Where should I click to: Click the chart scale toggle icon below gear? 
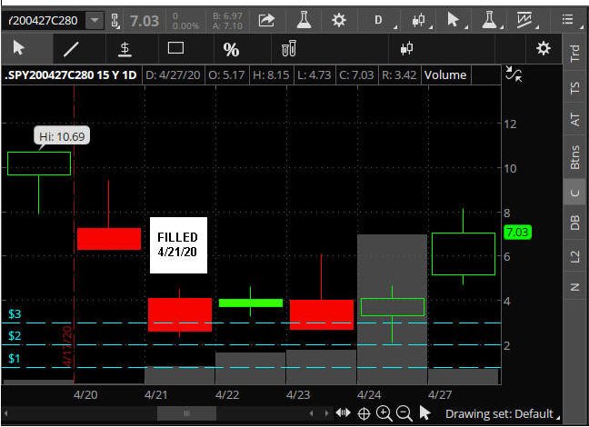click(514, 74)
